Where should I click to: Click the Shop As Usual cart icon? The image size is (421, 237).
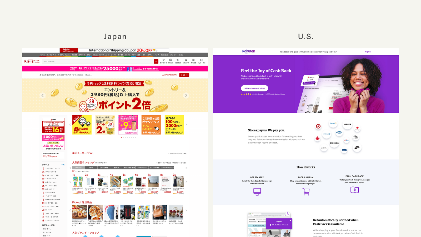(306, 191)
